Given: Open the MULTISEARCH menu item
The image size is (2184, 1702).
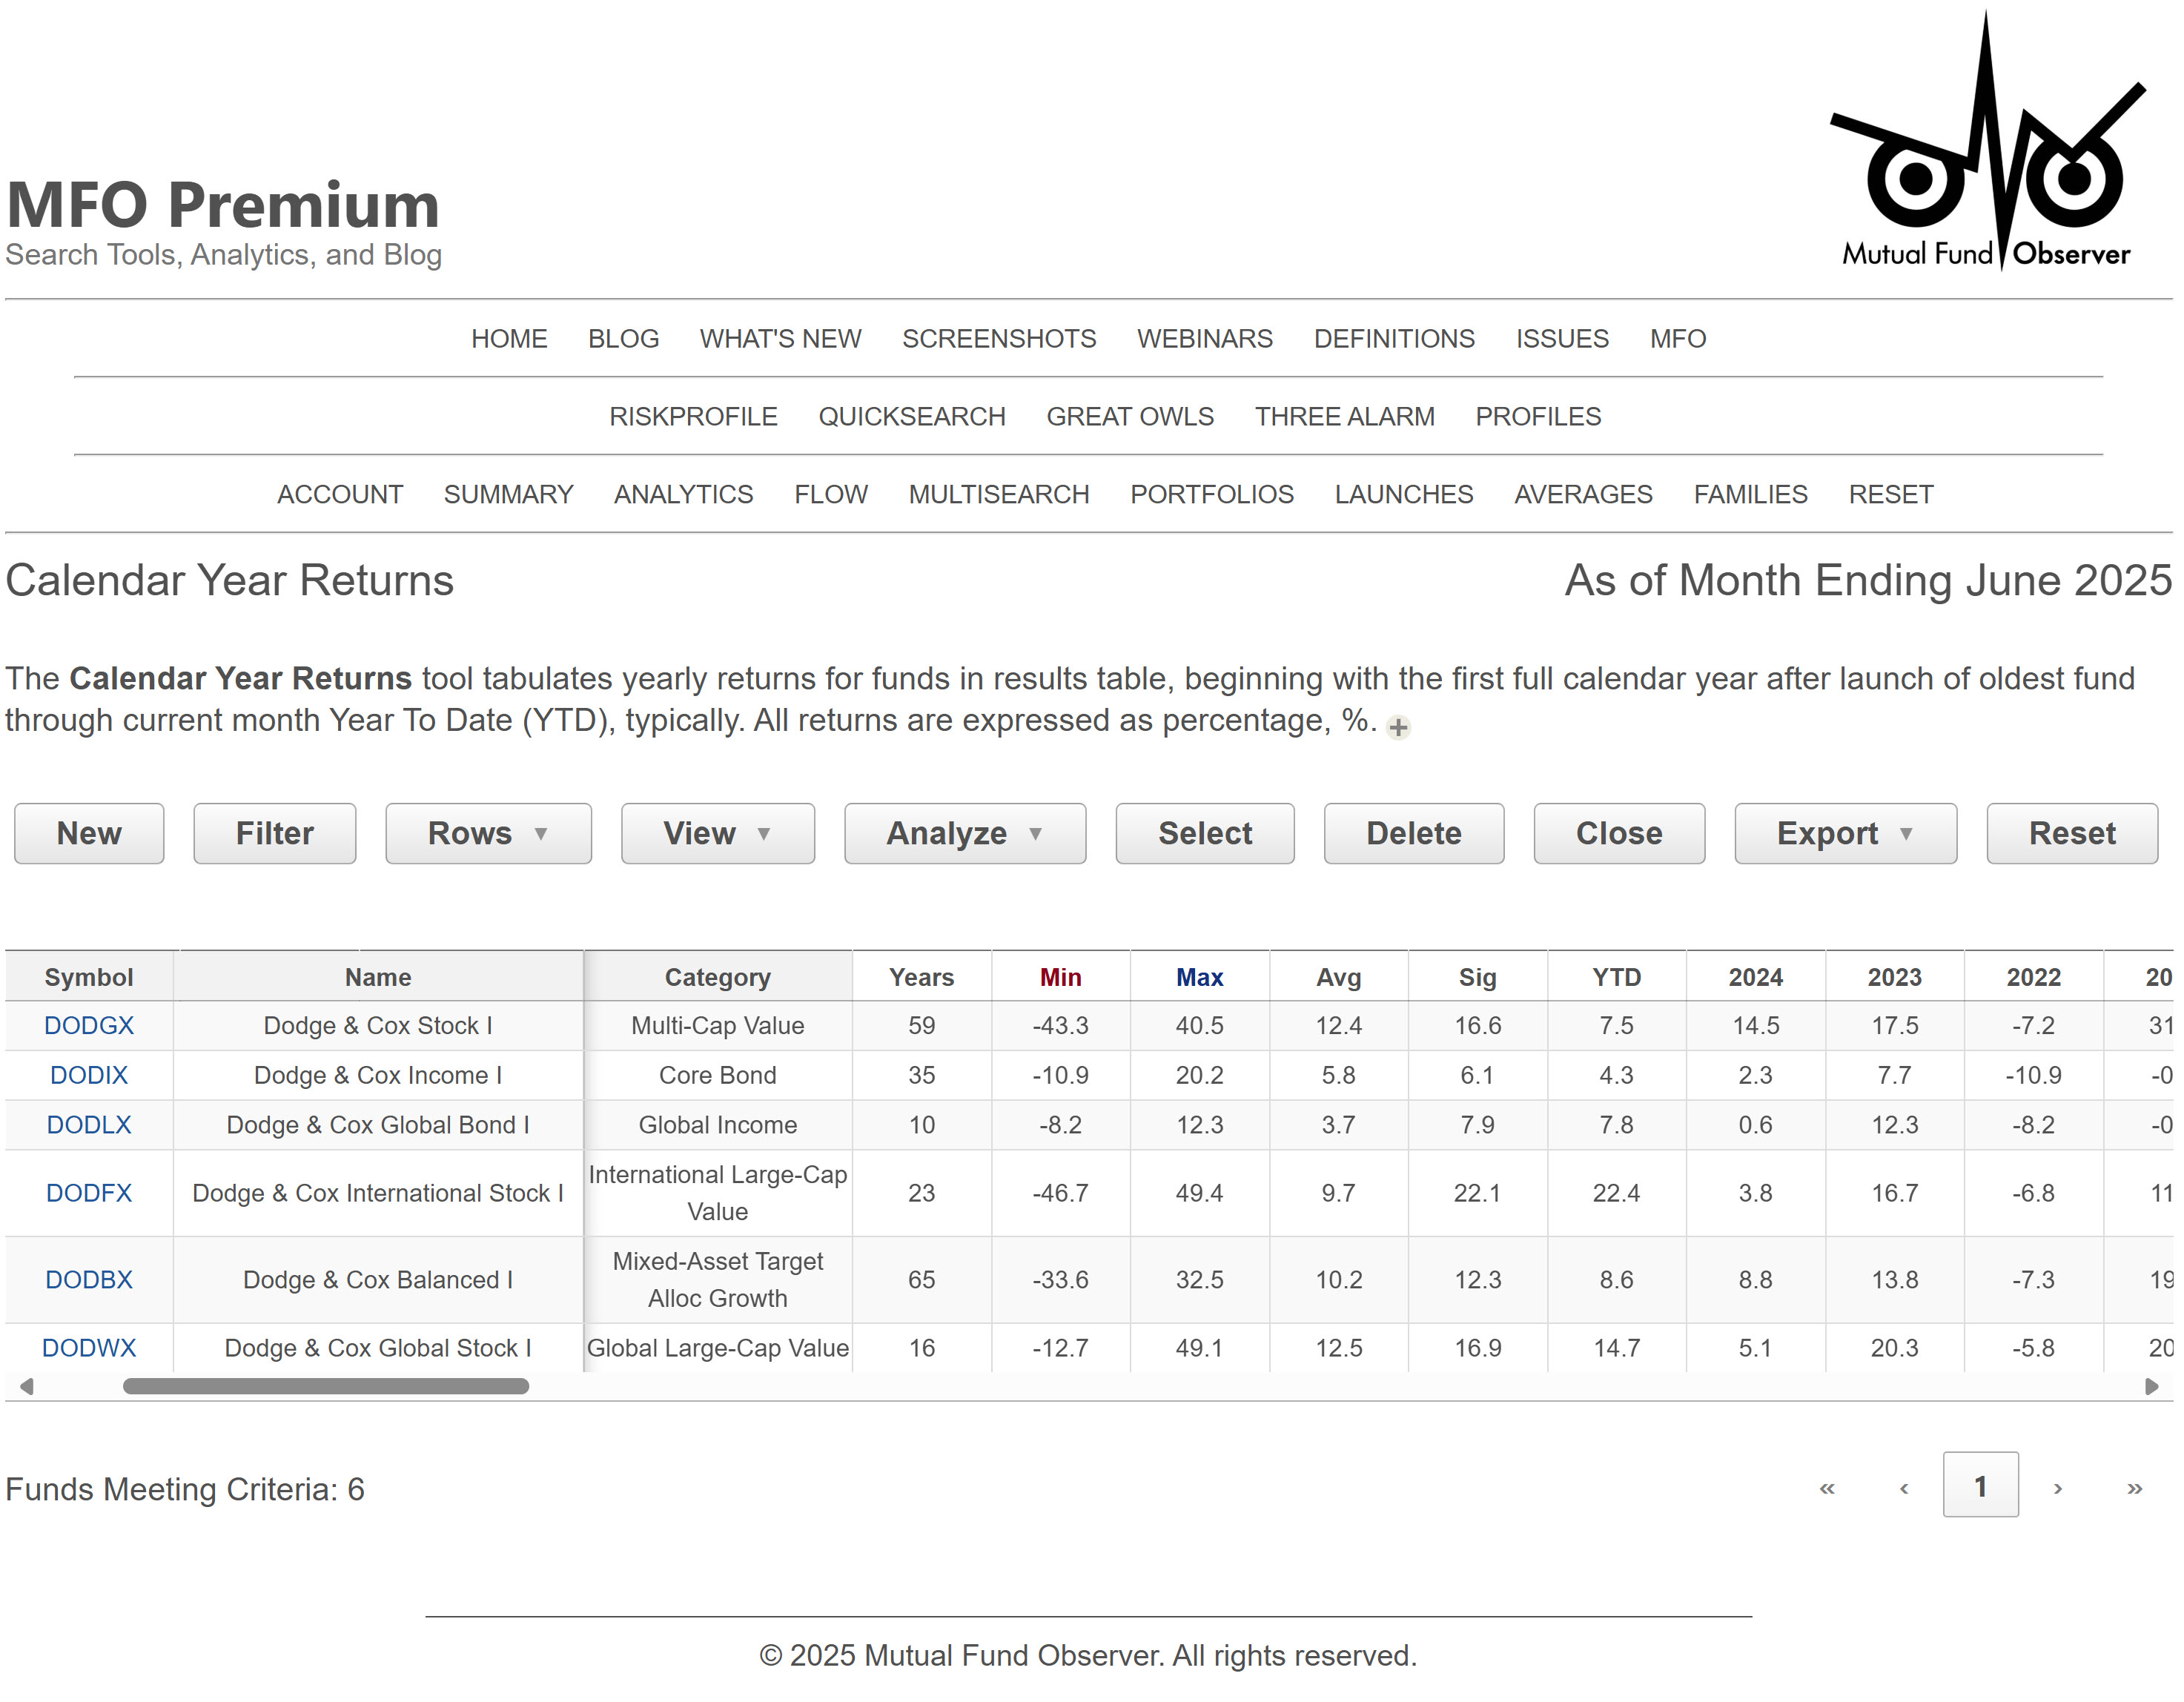Looking at the screenshot, I should [x=998, y=494].
